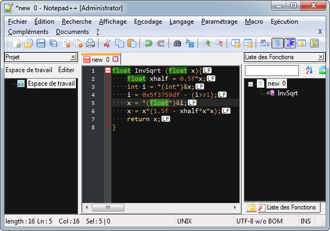330x231 pixels.
Task: Click the Print toolbar icon
Action: 91,43
